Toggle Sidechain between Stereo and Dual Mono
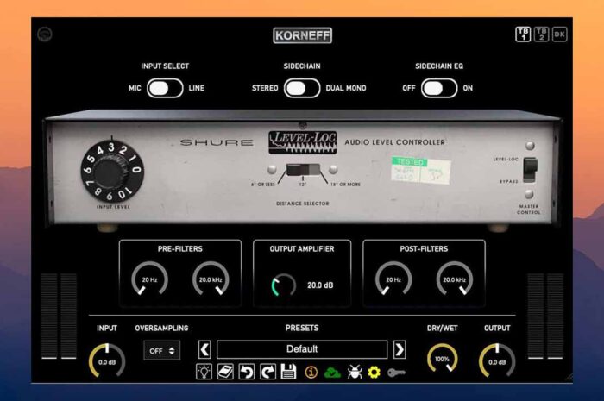Image resolution: width=604 pixels, height=401 pixels. tap(302, 88)
